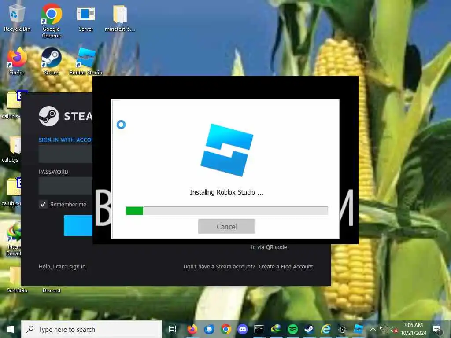451x338 pixels.
Task: Toggle the Remember me checkbox in Steam
Action: [43, 204]
